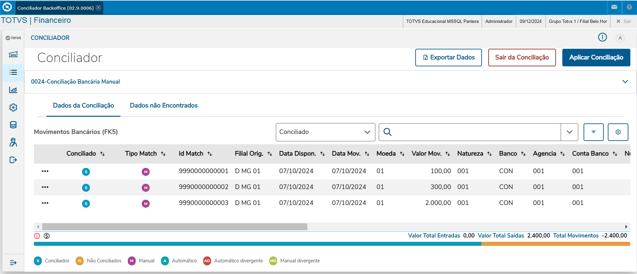The height and width of the screenshot is (274, 637).
Task: Open row actions for Id Match 9990000000002
Action: [45, 187]
